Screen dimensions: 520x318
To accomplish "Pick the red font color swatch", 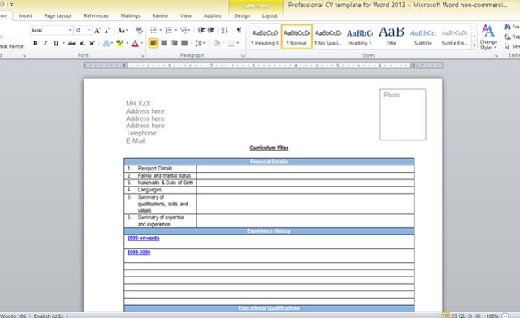I will click(x=135, y=43).
